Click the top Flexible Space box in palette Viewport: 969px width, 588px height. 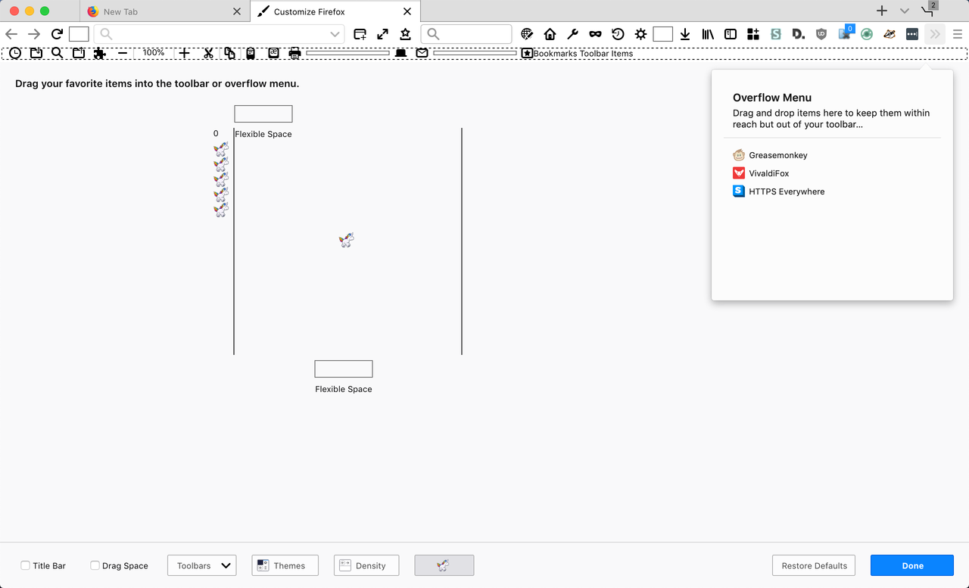coord(263,114)
